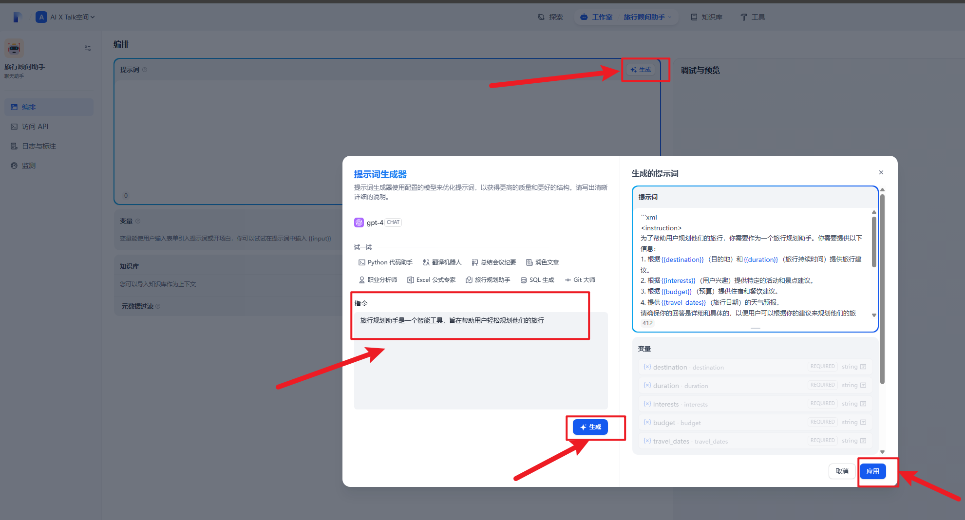
Task: Click the help icon next to 变量
Action: click(x=138, y=221)
